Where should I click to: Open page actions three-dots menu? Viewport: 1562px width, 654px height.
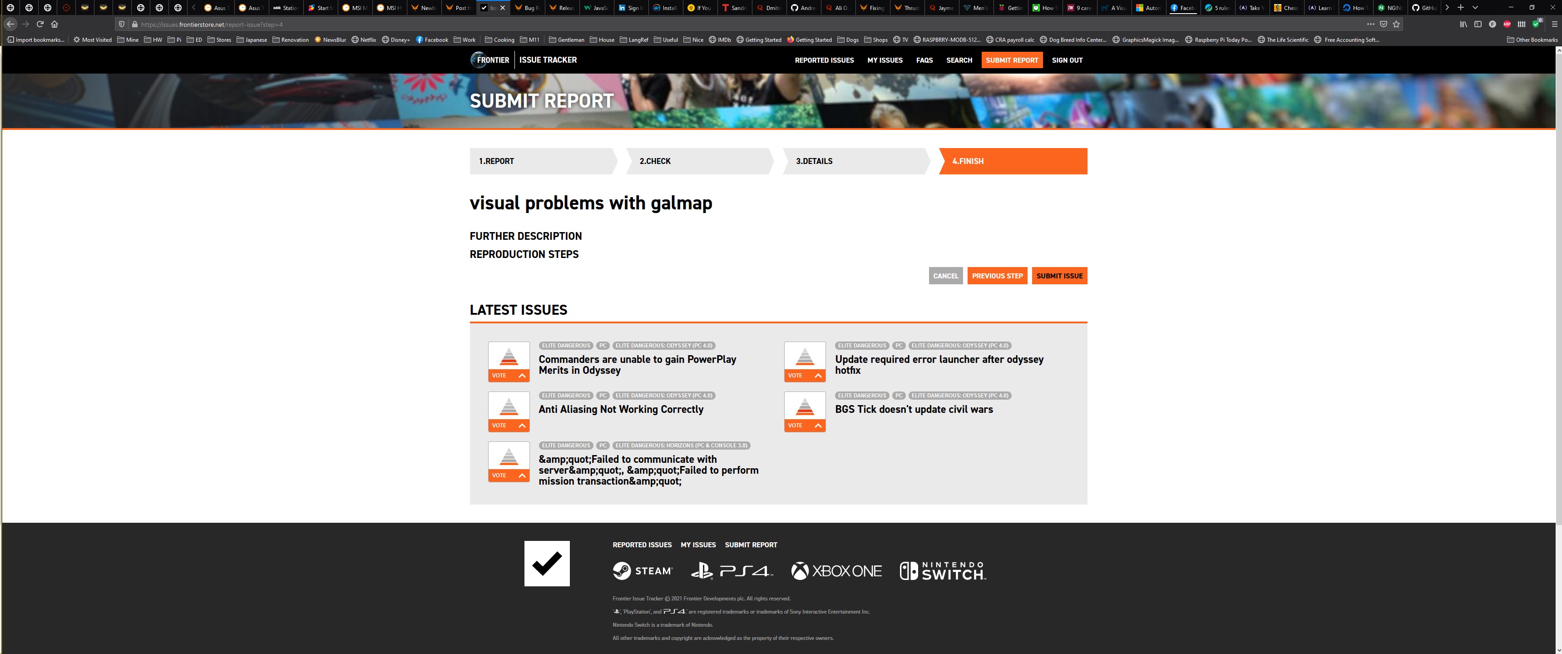(1370, 24)
